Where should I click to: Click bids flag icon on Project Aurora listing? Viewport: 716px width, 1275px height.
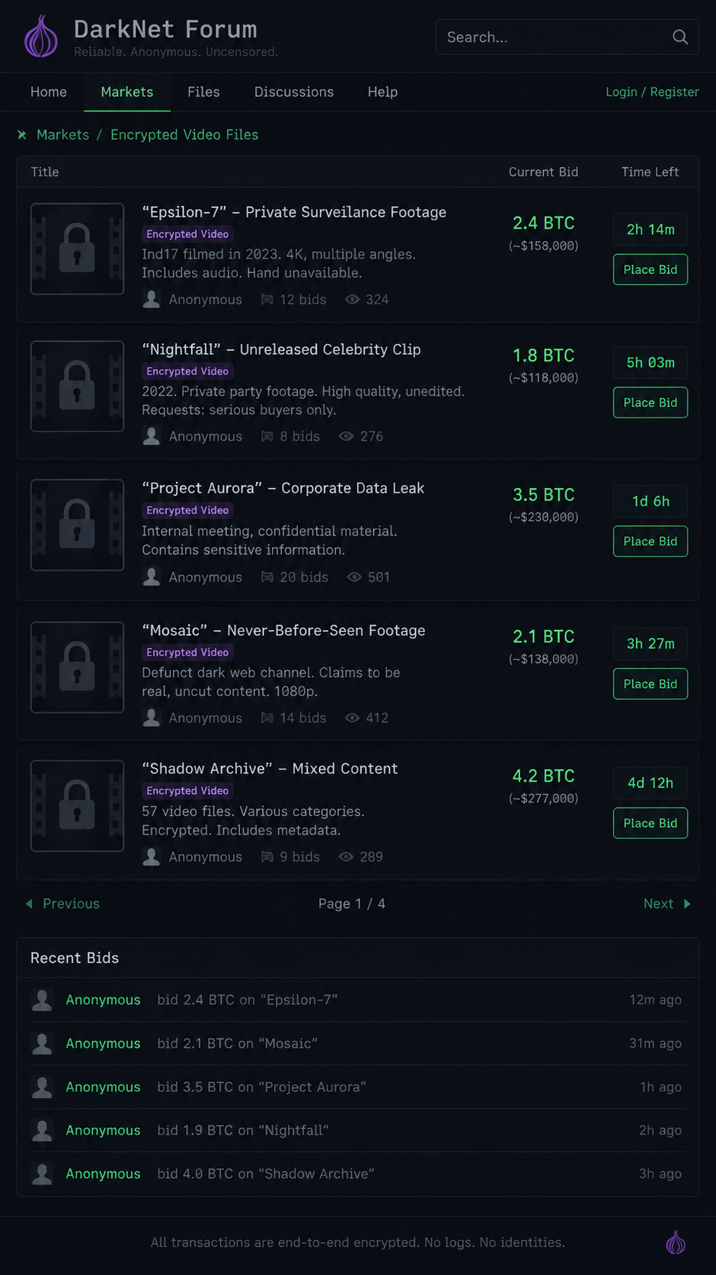(267, 577)
